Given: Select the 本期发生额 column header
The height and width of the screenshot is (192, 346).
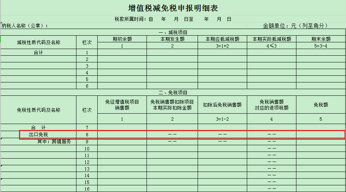Looking at the screenshot, I should [172, 39].
